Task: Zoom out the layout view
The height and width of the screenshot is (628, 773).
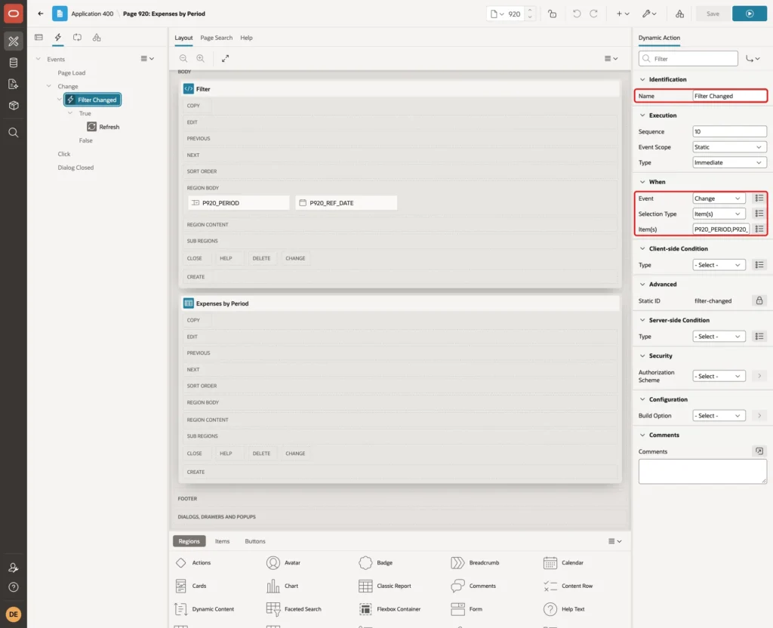Action: [x=183, y=58]
